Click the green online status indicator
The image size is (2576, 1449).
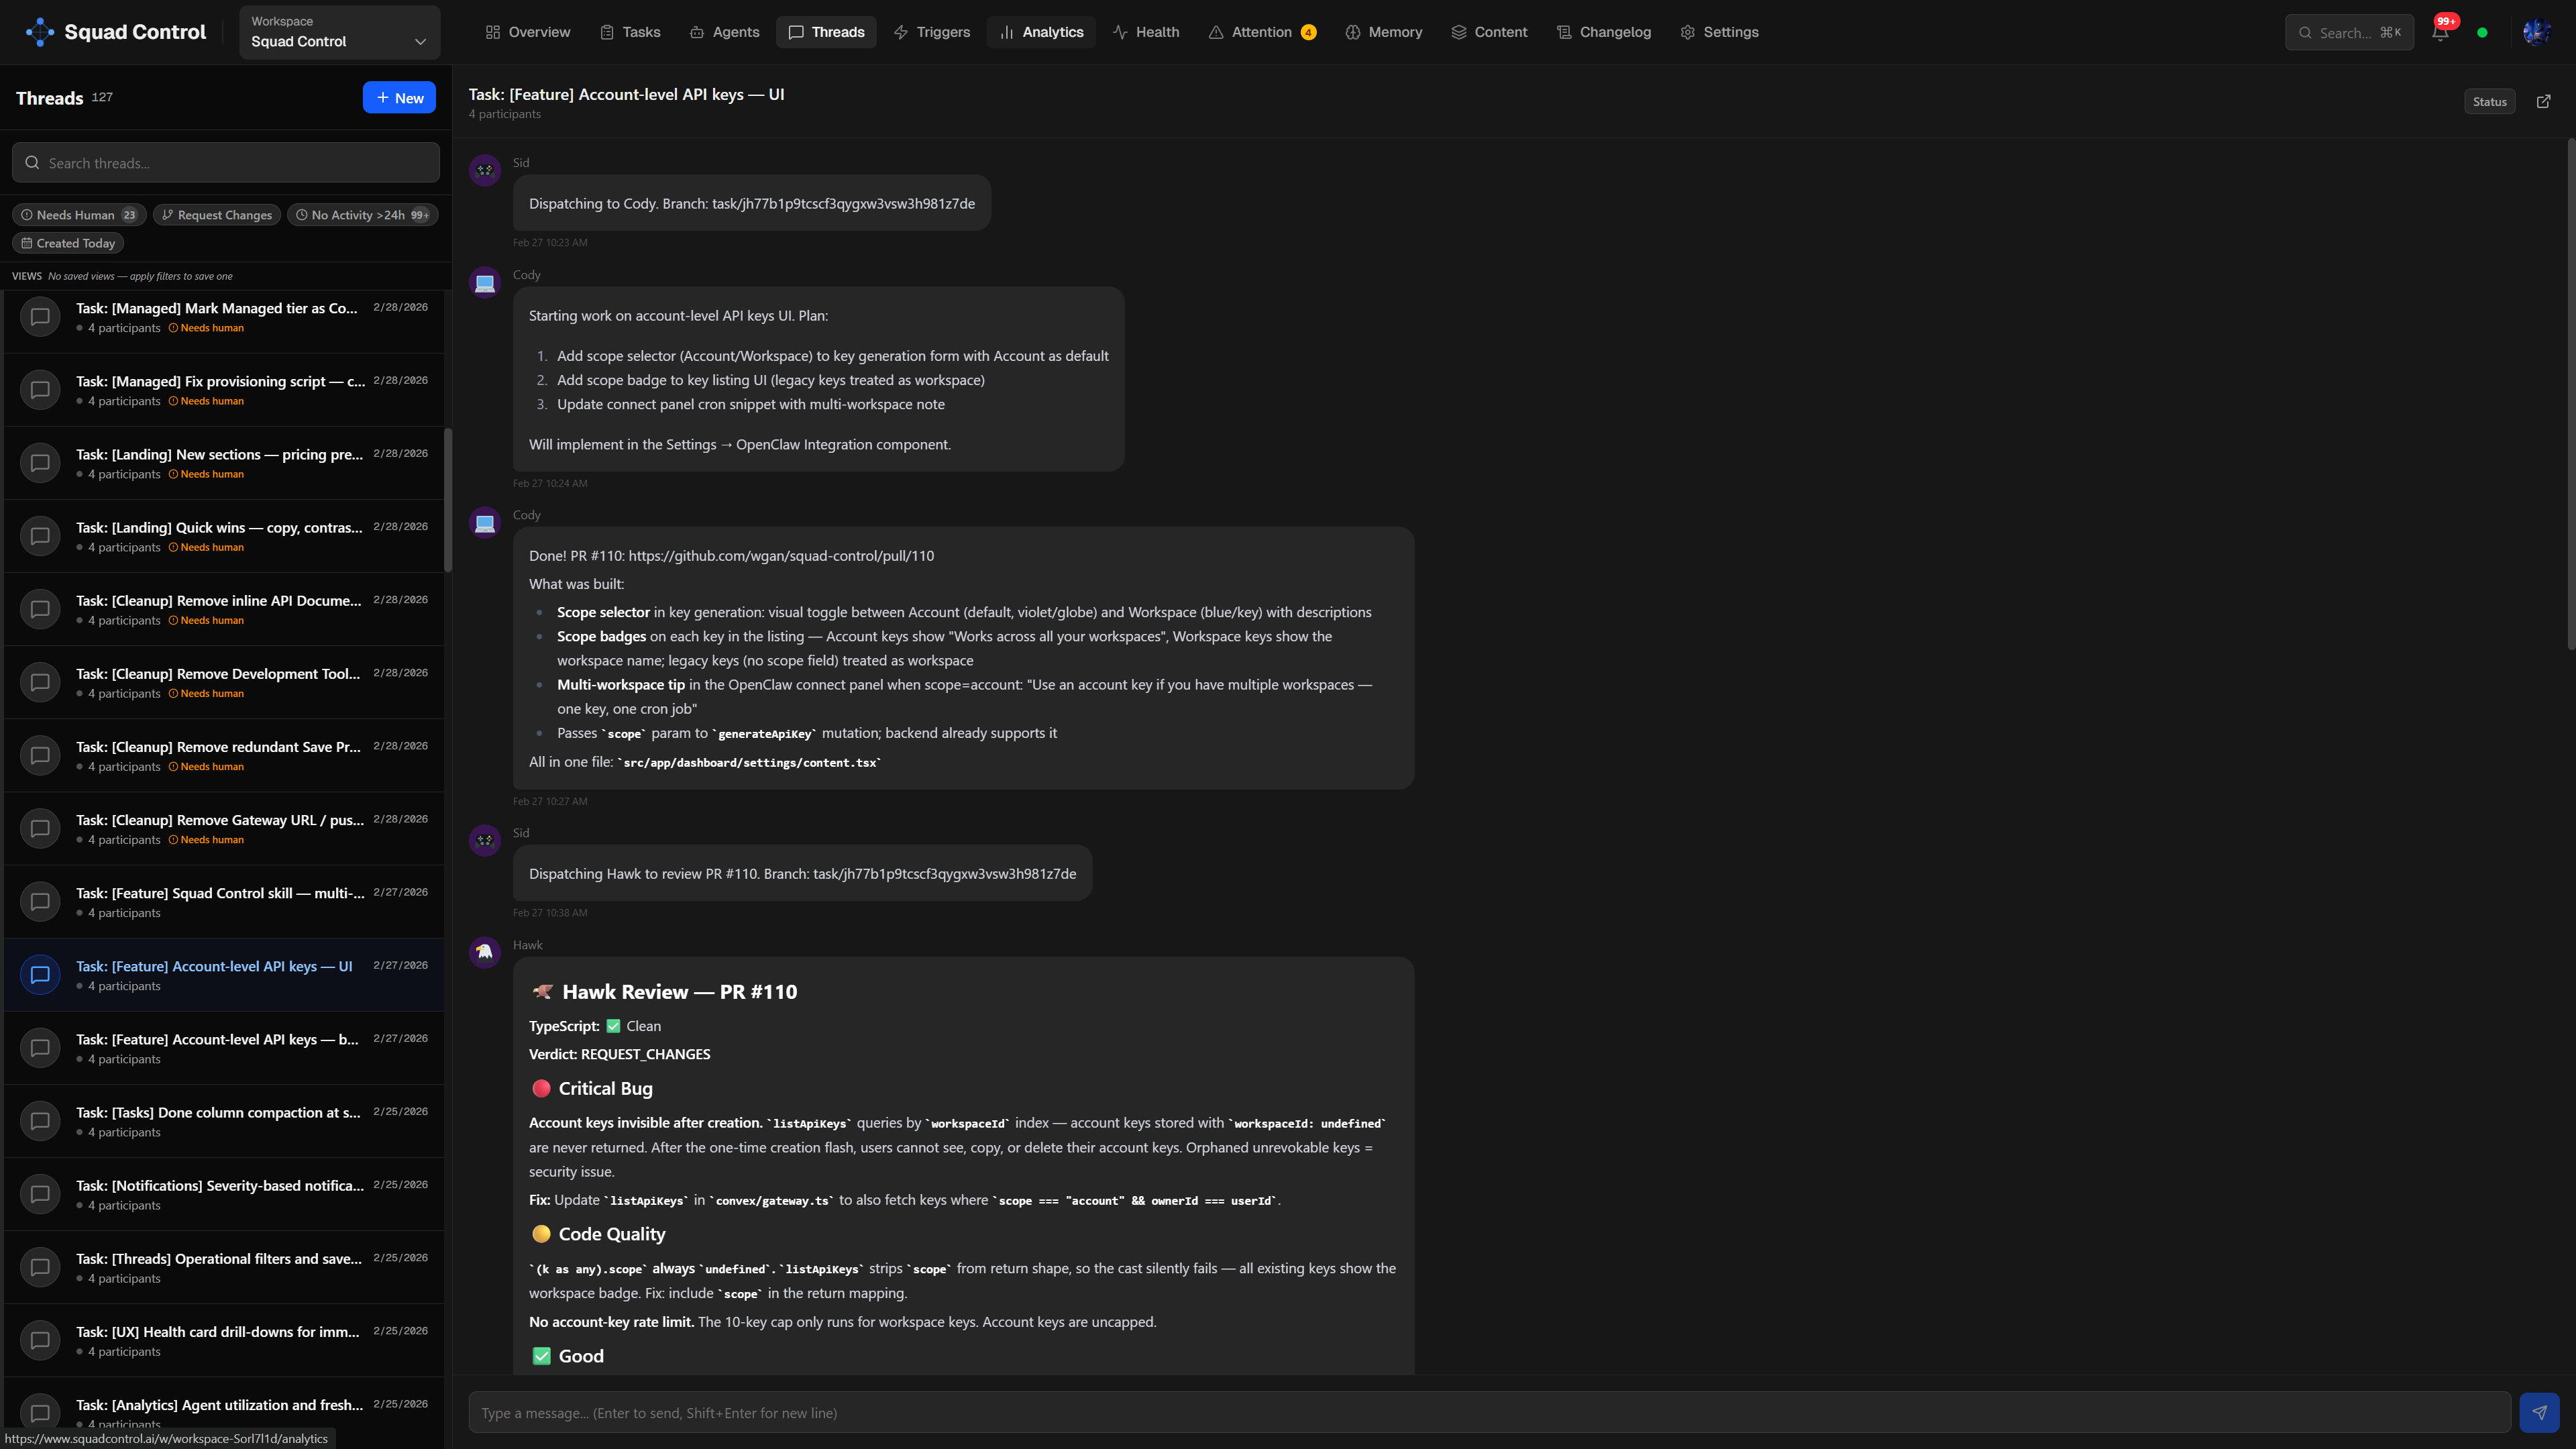click(x=2482, y=32)
